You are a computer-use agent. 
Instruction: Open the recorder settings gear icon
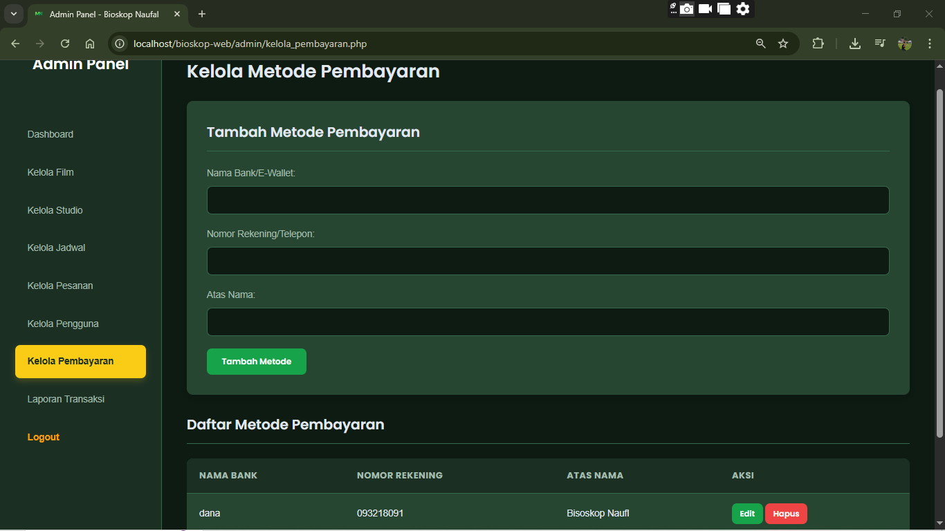(x=743, y=9)
